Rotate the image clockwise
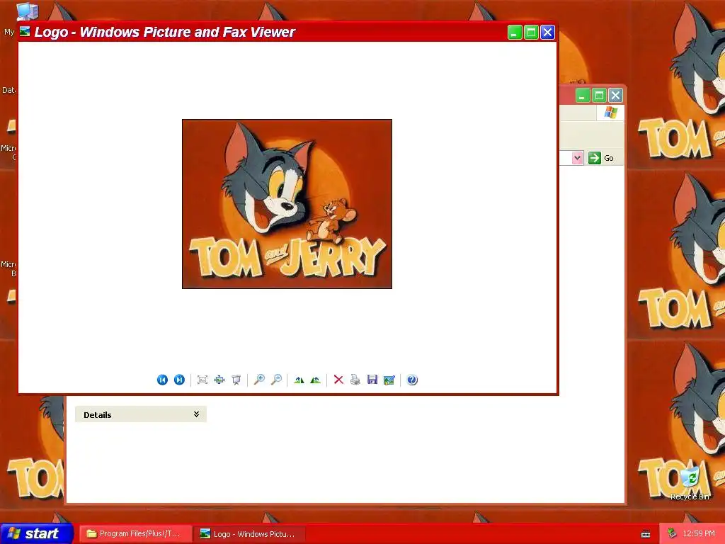Screen dimensions: 725x544 (x=299, y=380)
